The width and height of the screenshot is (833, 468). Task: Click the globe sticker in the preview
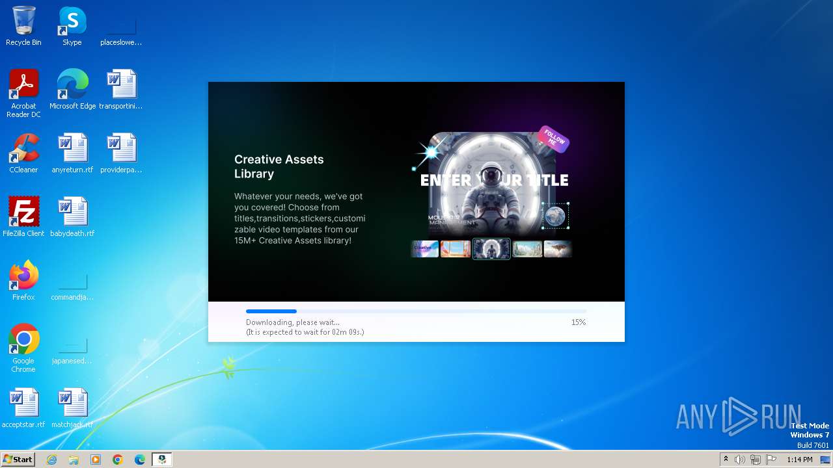tap(555, 216)
